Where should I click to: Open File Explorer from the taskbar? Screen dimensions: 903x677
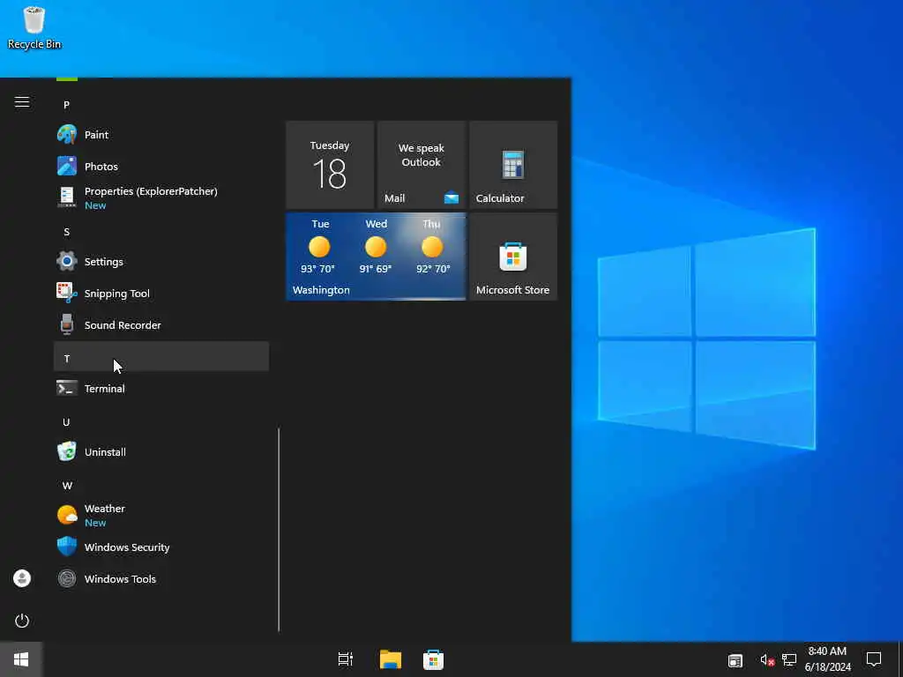[x=391, y=659]
